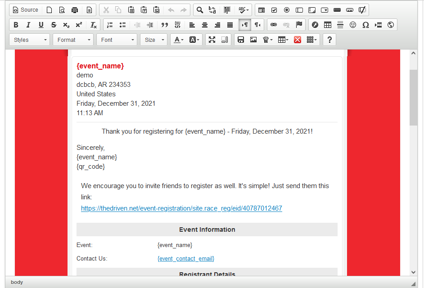Image resolution: width=424 pixels, height=288 pixels.
Task: Insert a checkbox form field
Action: tap(274, 10)
